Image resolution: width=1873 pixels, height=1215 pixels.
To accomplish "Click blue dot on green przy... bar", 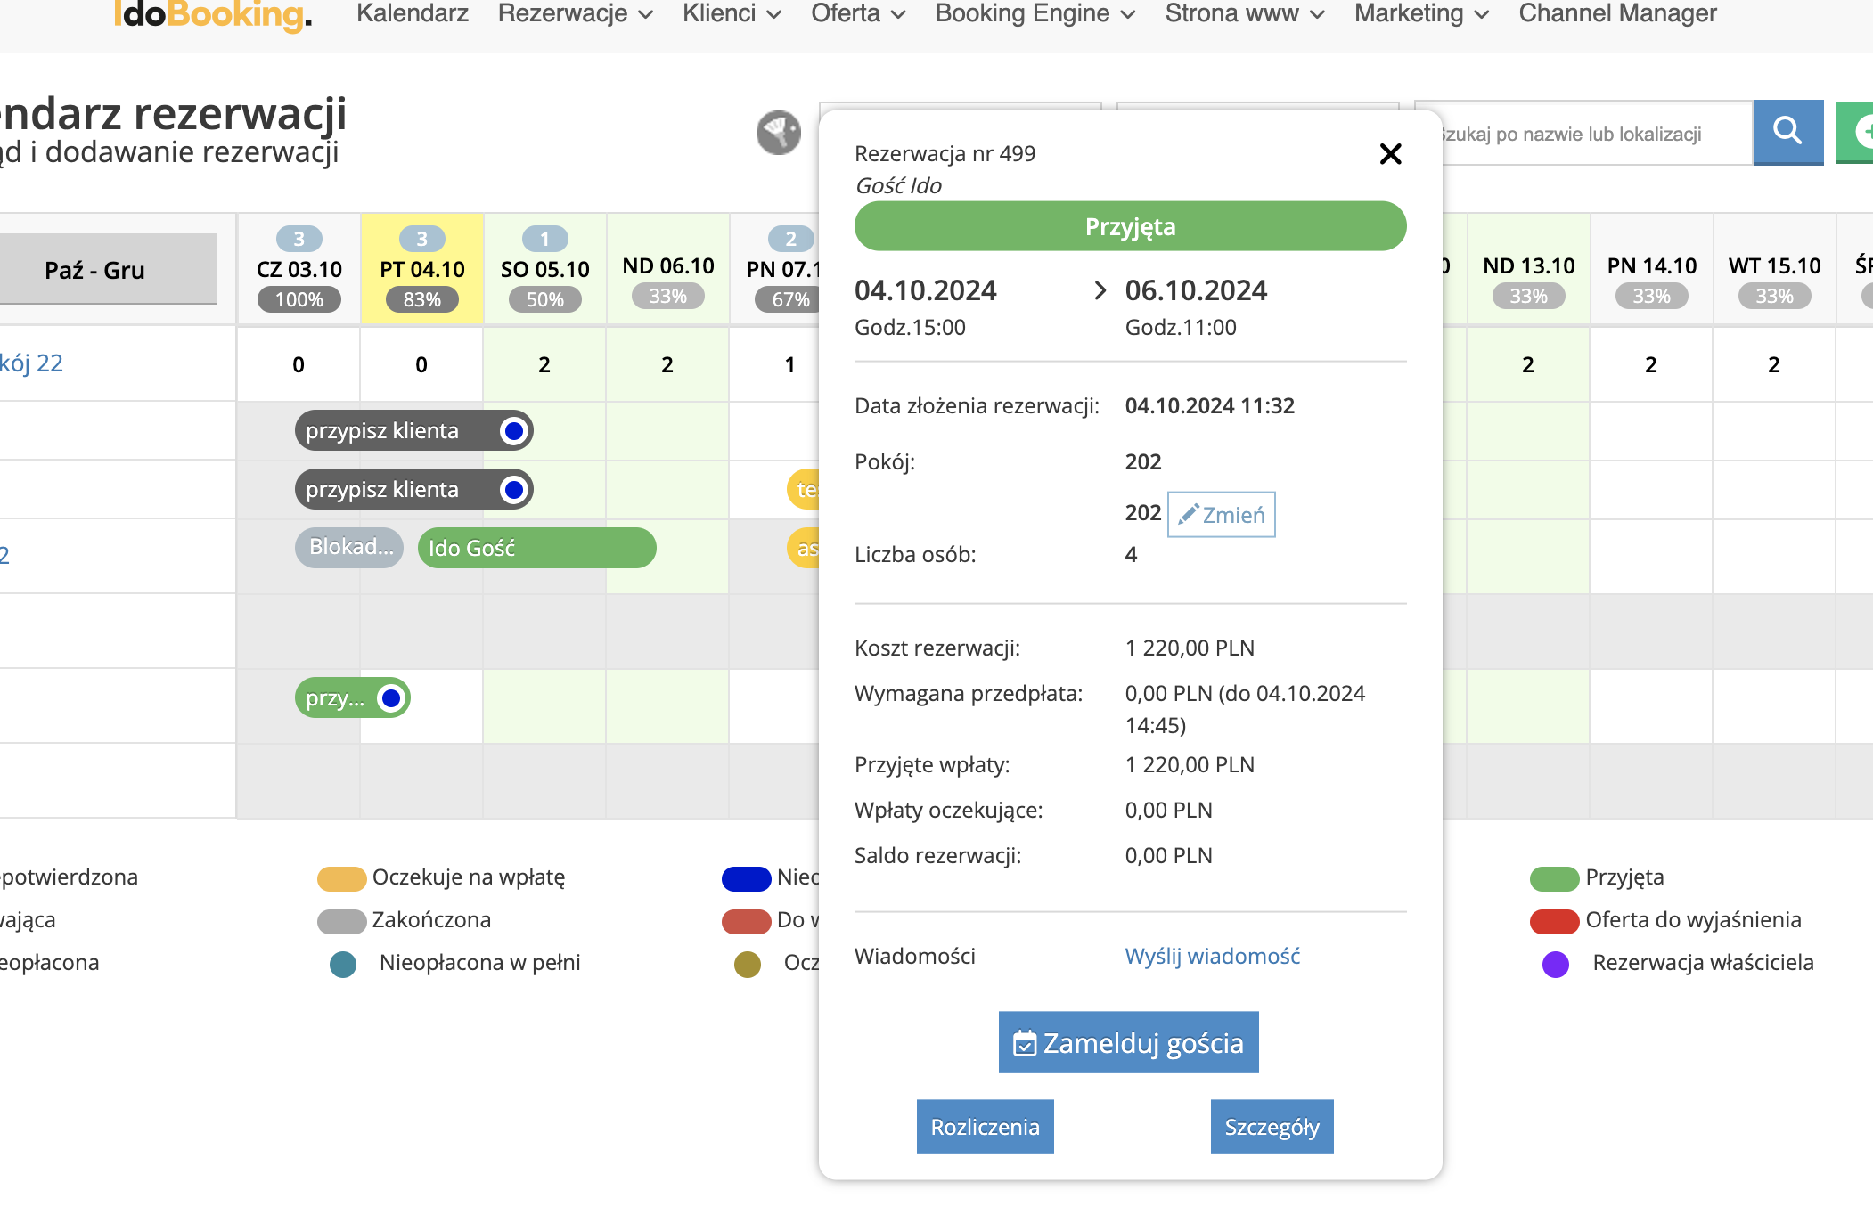I will coord(391,698).
